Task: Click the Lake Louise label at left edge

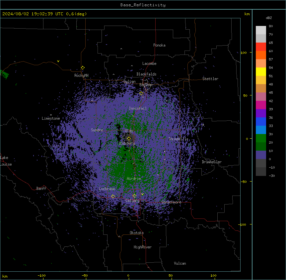Action: [6, 161]
